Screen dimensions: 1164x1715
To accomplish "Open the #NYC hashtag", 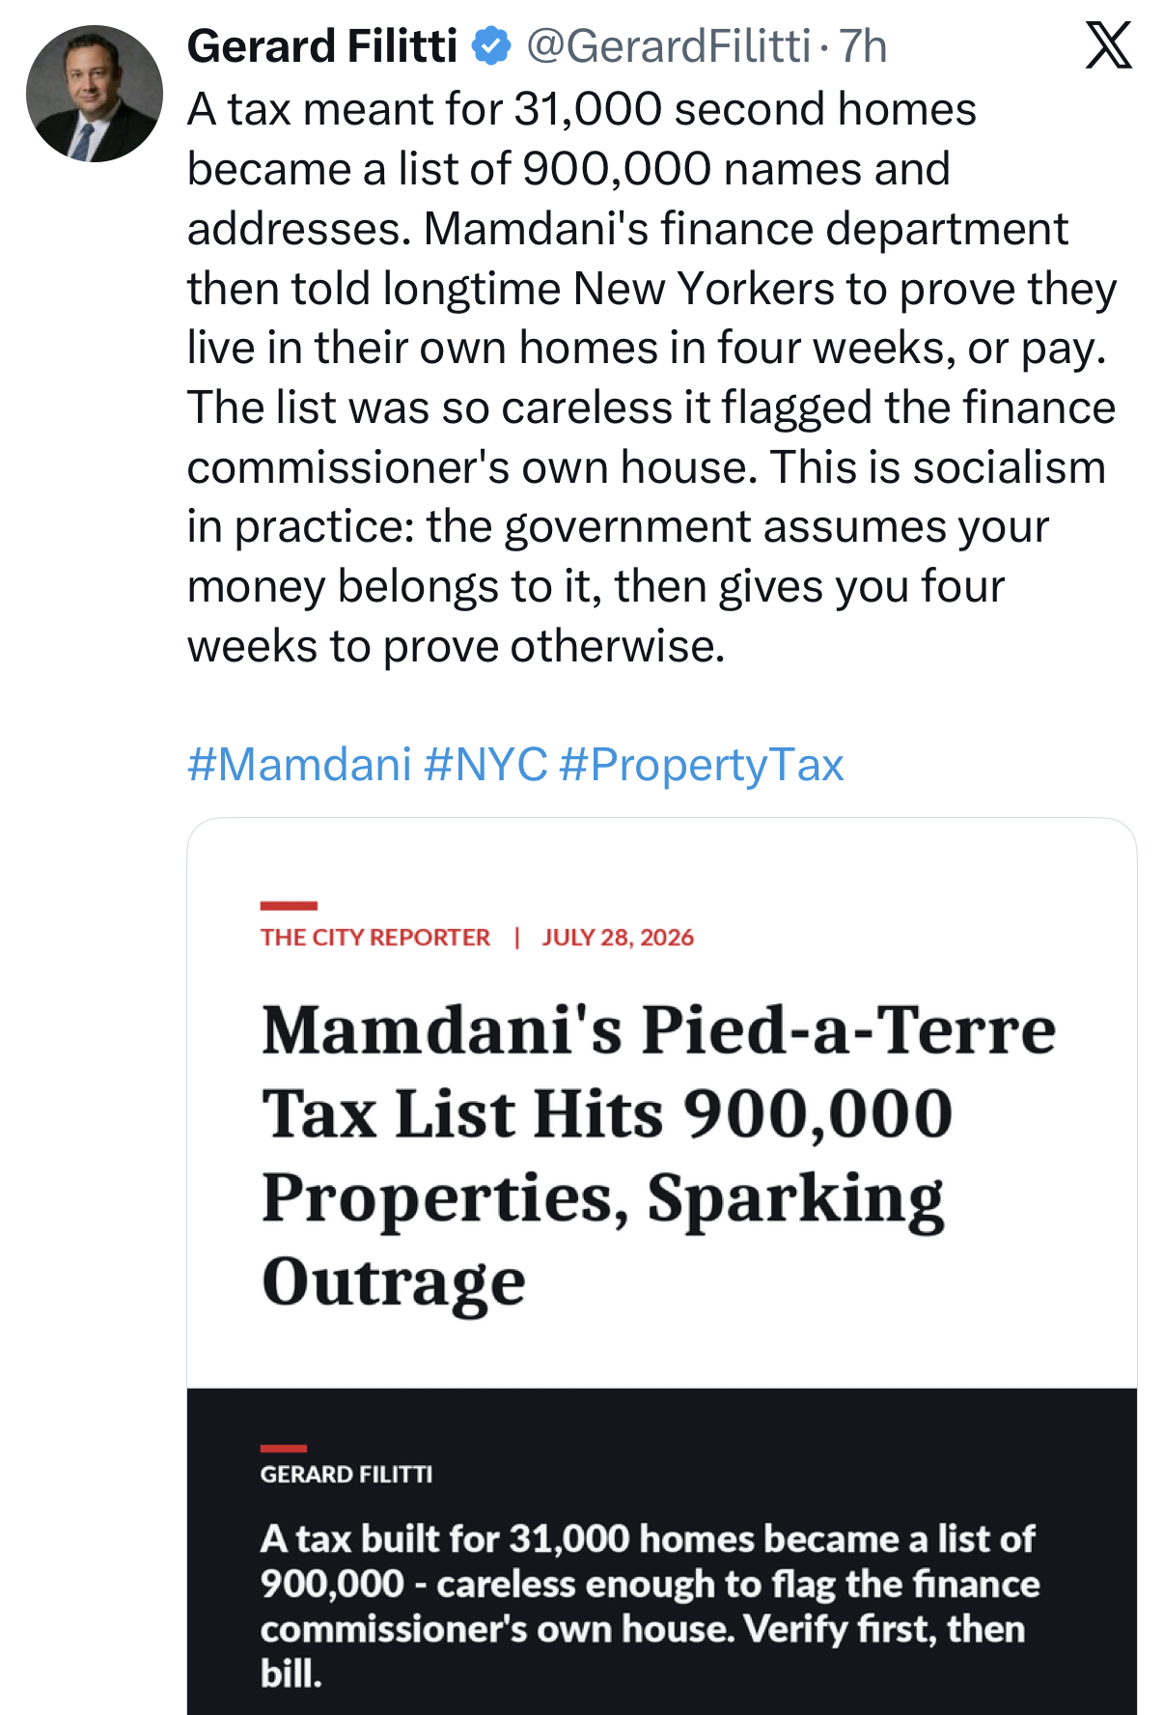I will click(x=485, y=764).
